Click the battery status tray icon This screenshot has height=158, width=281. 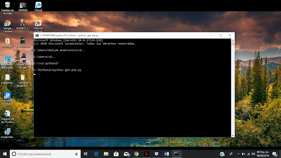(243, 154)
